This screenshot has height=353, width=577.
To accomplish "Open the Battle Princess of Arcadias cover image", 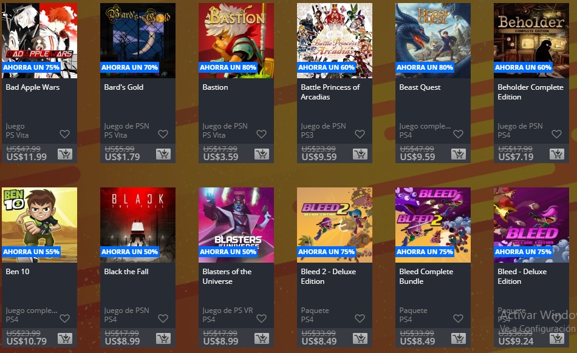I will (x=335, y=41).
